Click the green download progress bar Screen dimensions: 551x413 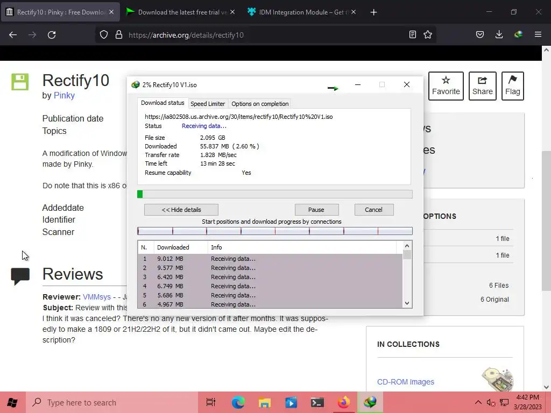point(275,194)
